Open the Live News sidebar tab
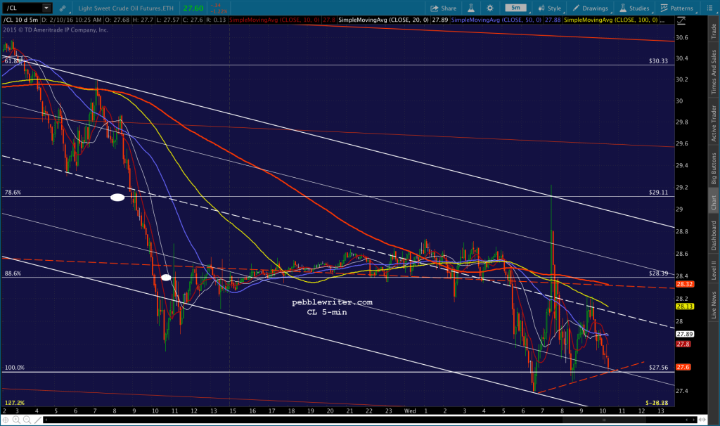720x426 pixels. (714, 304)
